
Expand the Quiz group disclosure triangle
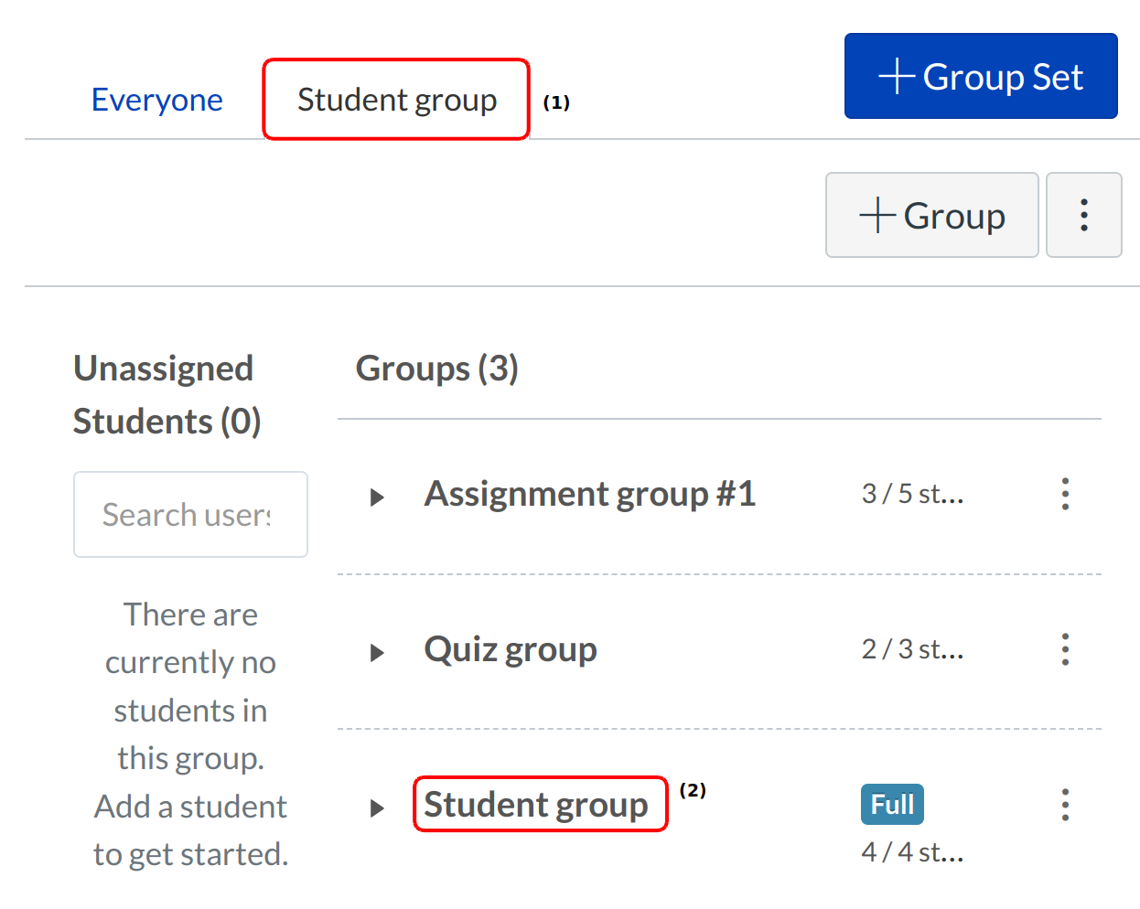376,653
